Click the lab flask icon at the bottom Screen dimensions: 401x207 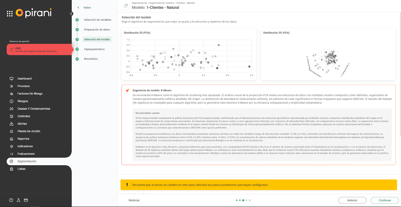19,200
